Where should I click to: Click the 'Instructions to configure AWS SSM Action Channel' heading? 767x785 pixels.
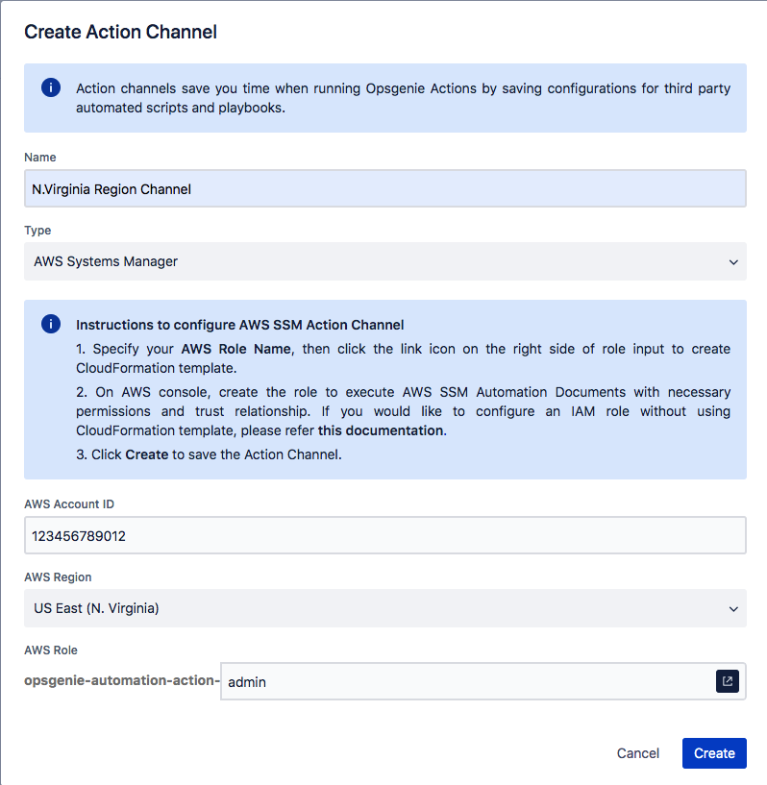point(240,325)
